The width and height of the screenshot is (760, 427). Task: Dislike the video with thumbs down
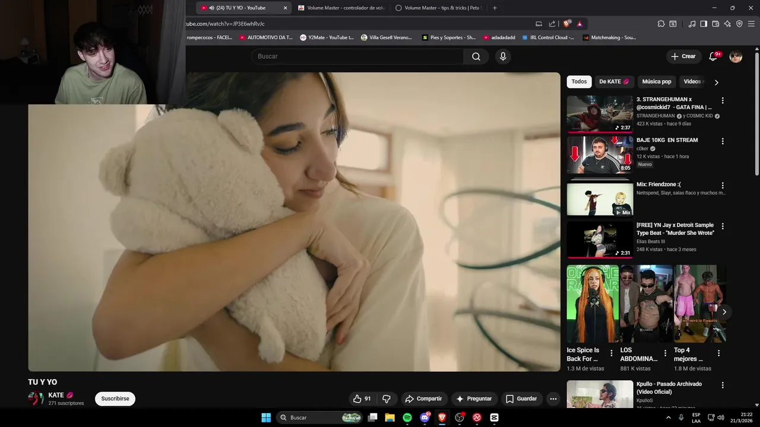(x=387, y=399)
